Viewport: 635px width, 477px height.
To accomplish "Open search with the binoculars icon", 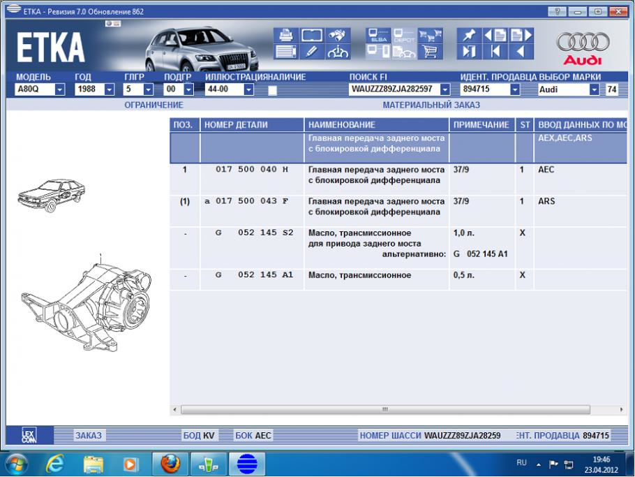I will [337, 35].
